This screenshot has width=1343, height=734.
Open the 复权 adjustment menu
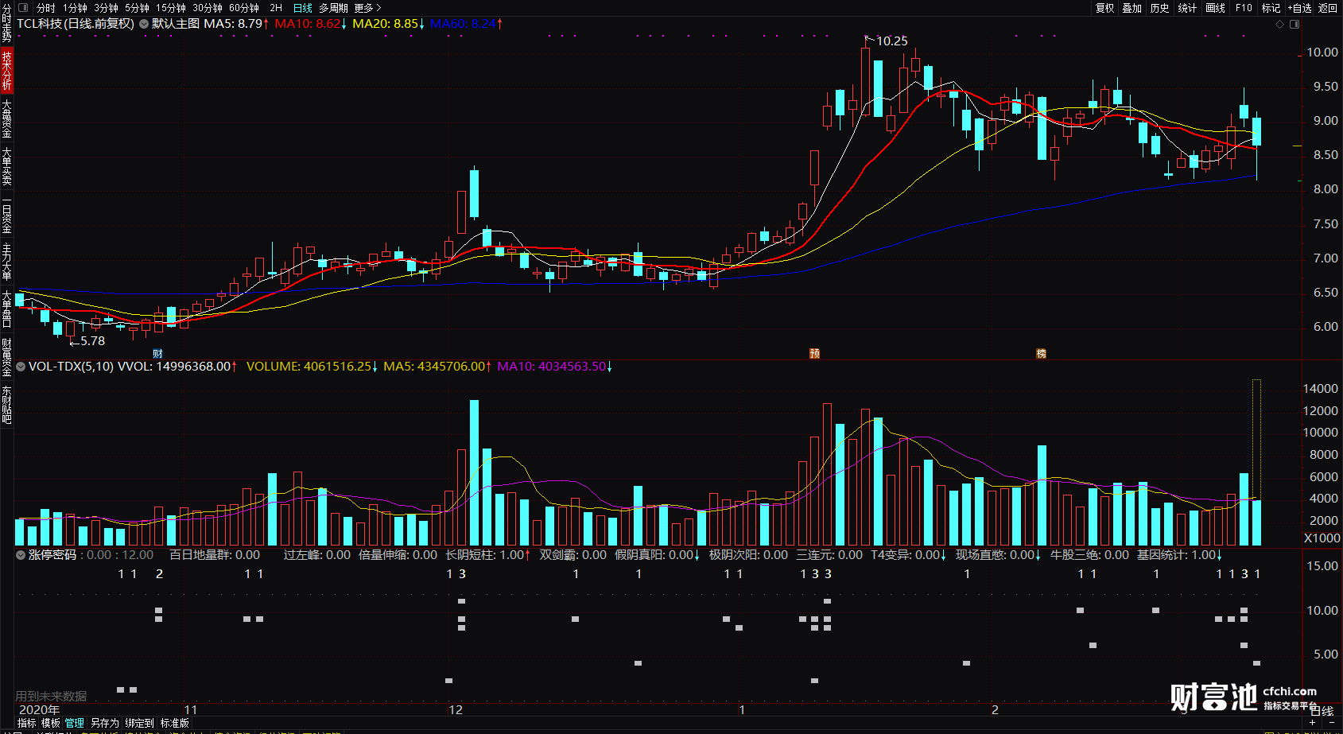point(1104,8)
